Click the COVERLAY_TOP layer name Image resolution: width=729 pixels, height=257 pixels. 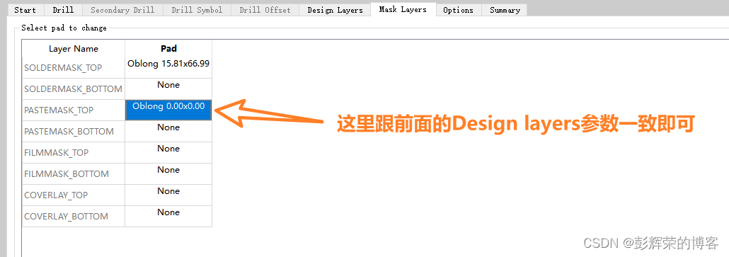[56, 195]
